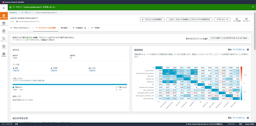Open the 5 double-type columns link

pos(54,71)
